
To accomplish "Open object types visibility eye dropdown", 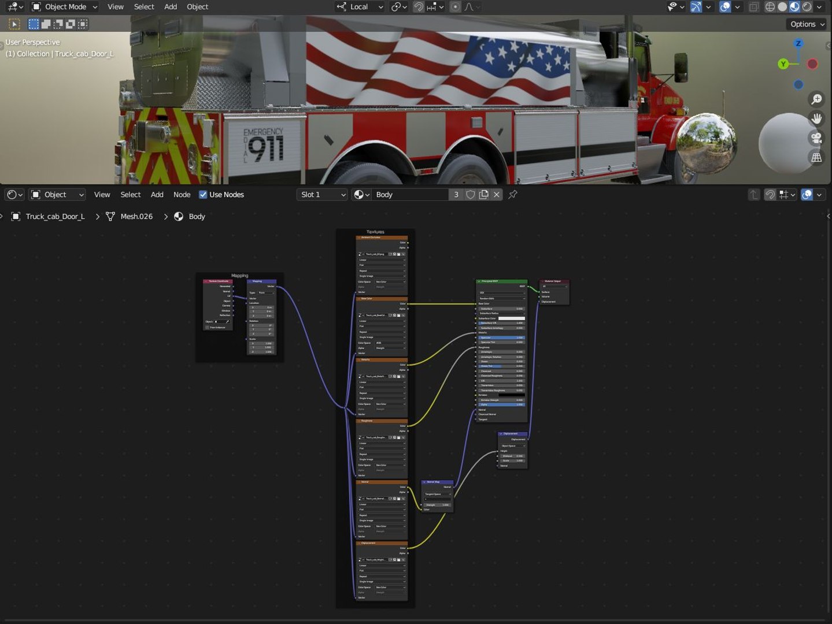I will click(675, 7).
